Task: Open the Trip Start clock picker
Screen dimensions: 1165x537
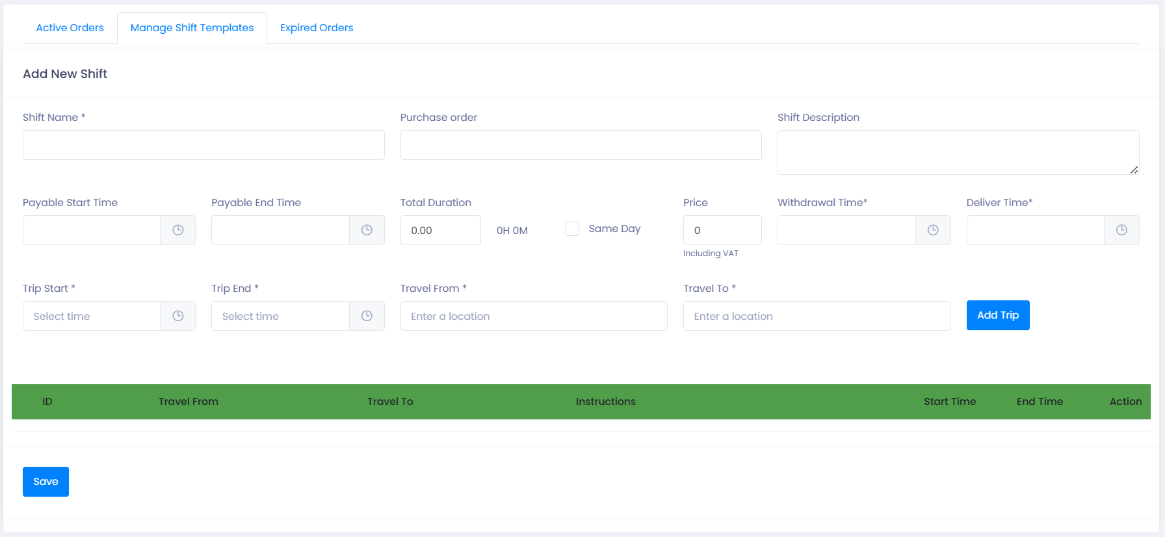Action: (178, 316)
